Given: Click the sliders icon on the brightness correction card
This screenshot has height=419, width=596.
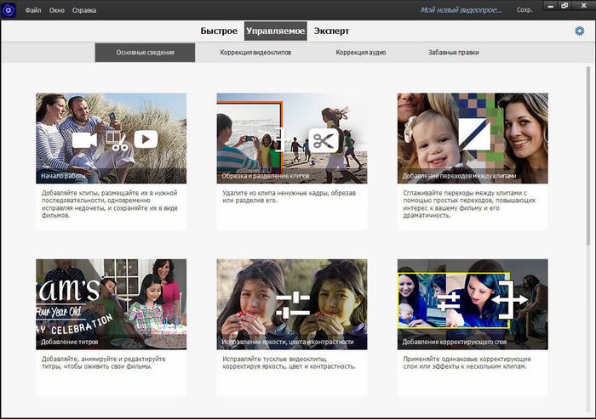Looking at the screenshot, I should click(x=293, y=305).
